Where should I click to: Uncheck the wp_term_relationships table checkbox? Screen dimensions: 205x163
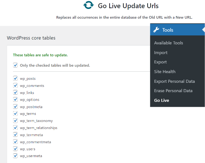(15, 128)
